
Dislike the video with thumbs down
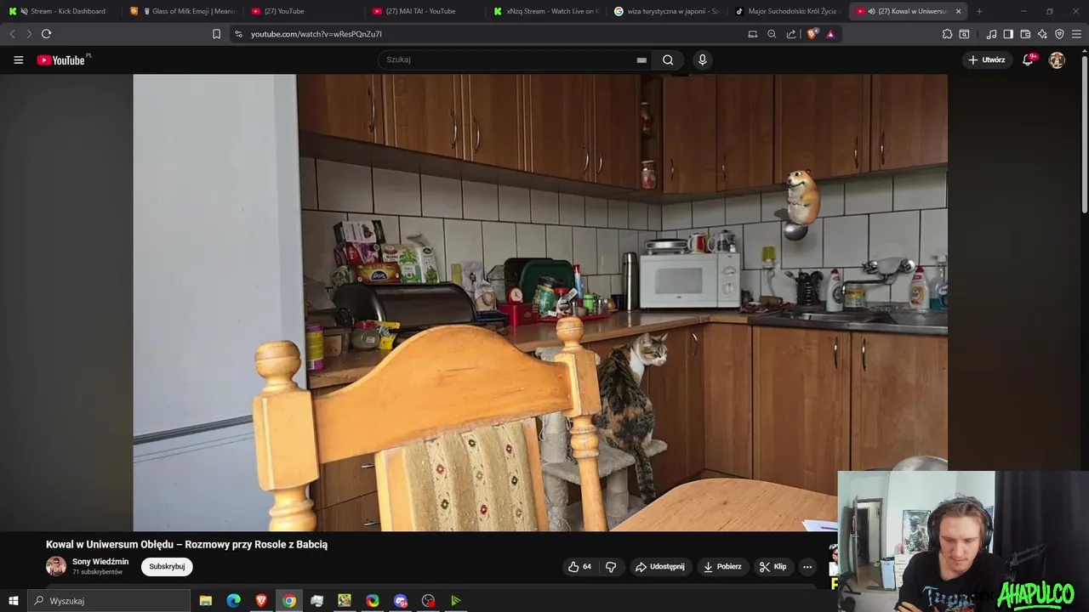pos(611,566)
